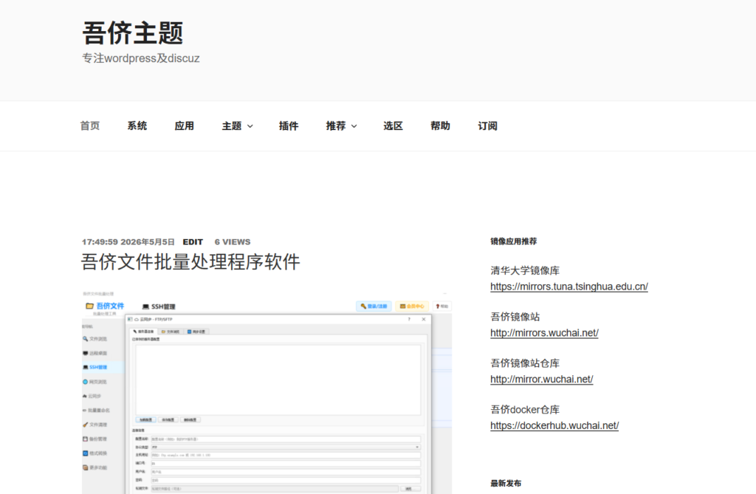The height and width of the screenshot is (494, 756).
Task: Open the 插件 menu item
Action: point(289,126)
